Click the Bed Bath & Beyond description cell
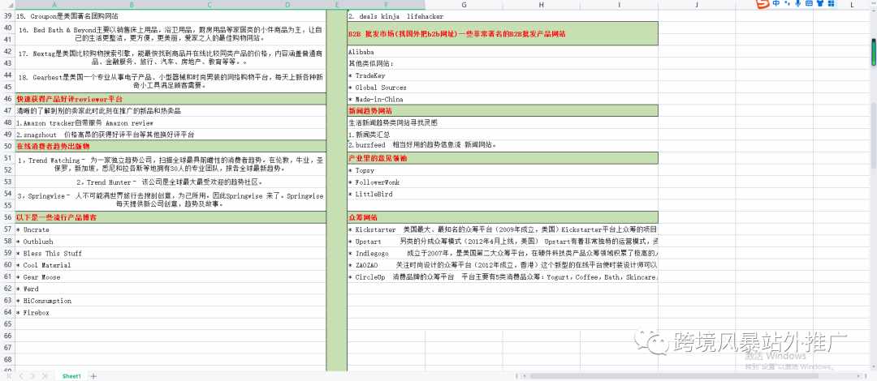 (x=171, y=34)
